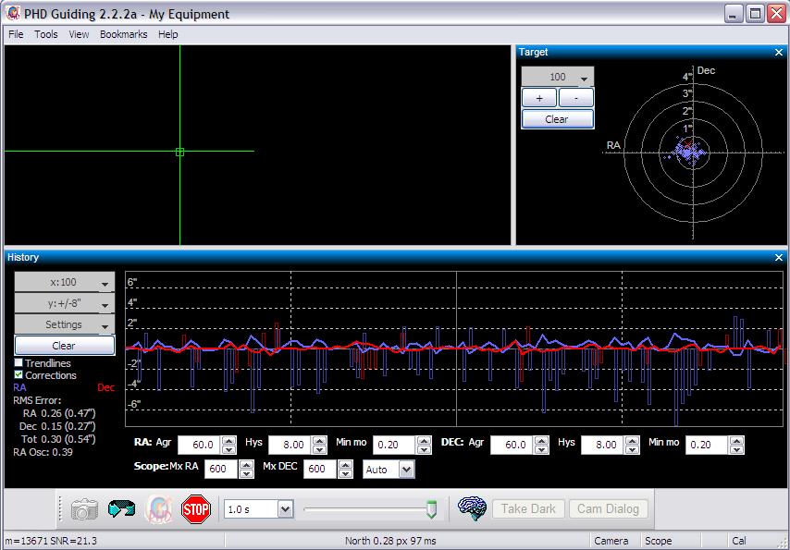Screen dimensions: 790x550
Task: Click the Clear button in History panel
Action: pos(65,346)
